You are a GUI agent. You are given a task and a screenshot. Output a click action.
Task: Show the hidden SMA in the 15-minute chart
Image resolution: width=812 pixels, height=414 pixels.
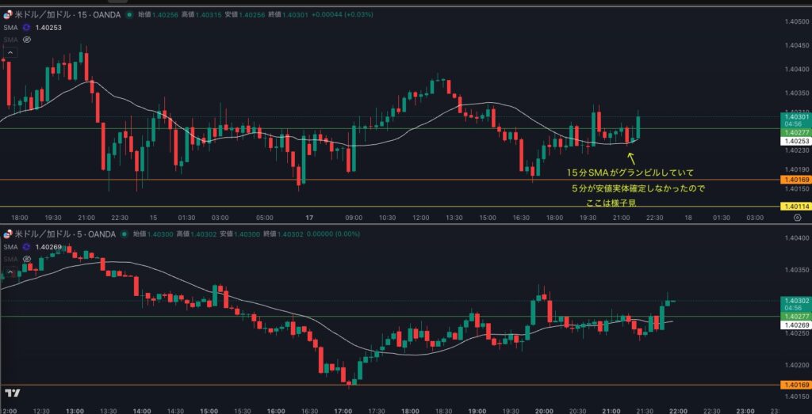(x=26, y=40)
